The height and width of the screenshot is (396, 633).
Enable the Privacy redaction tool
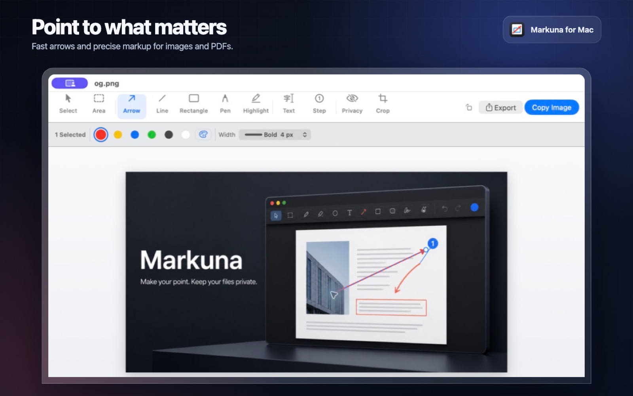(352, 104)
